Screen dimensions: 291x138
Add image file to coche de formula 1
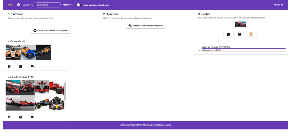click(9, 117)
